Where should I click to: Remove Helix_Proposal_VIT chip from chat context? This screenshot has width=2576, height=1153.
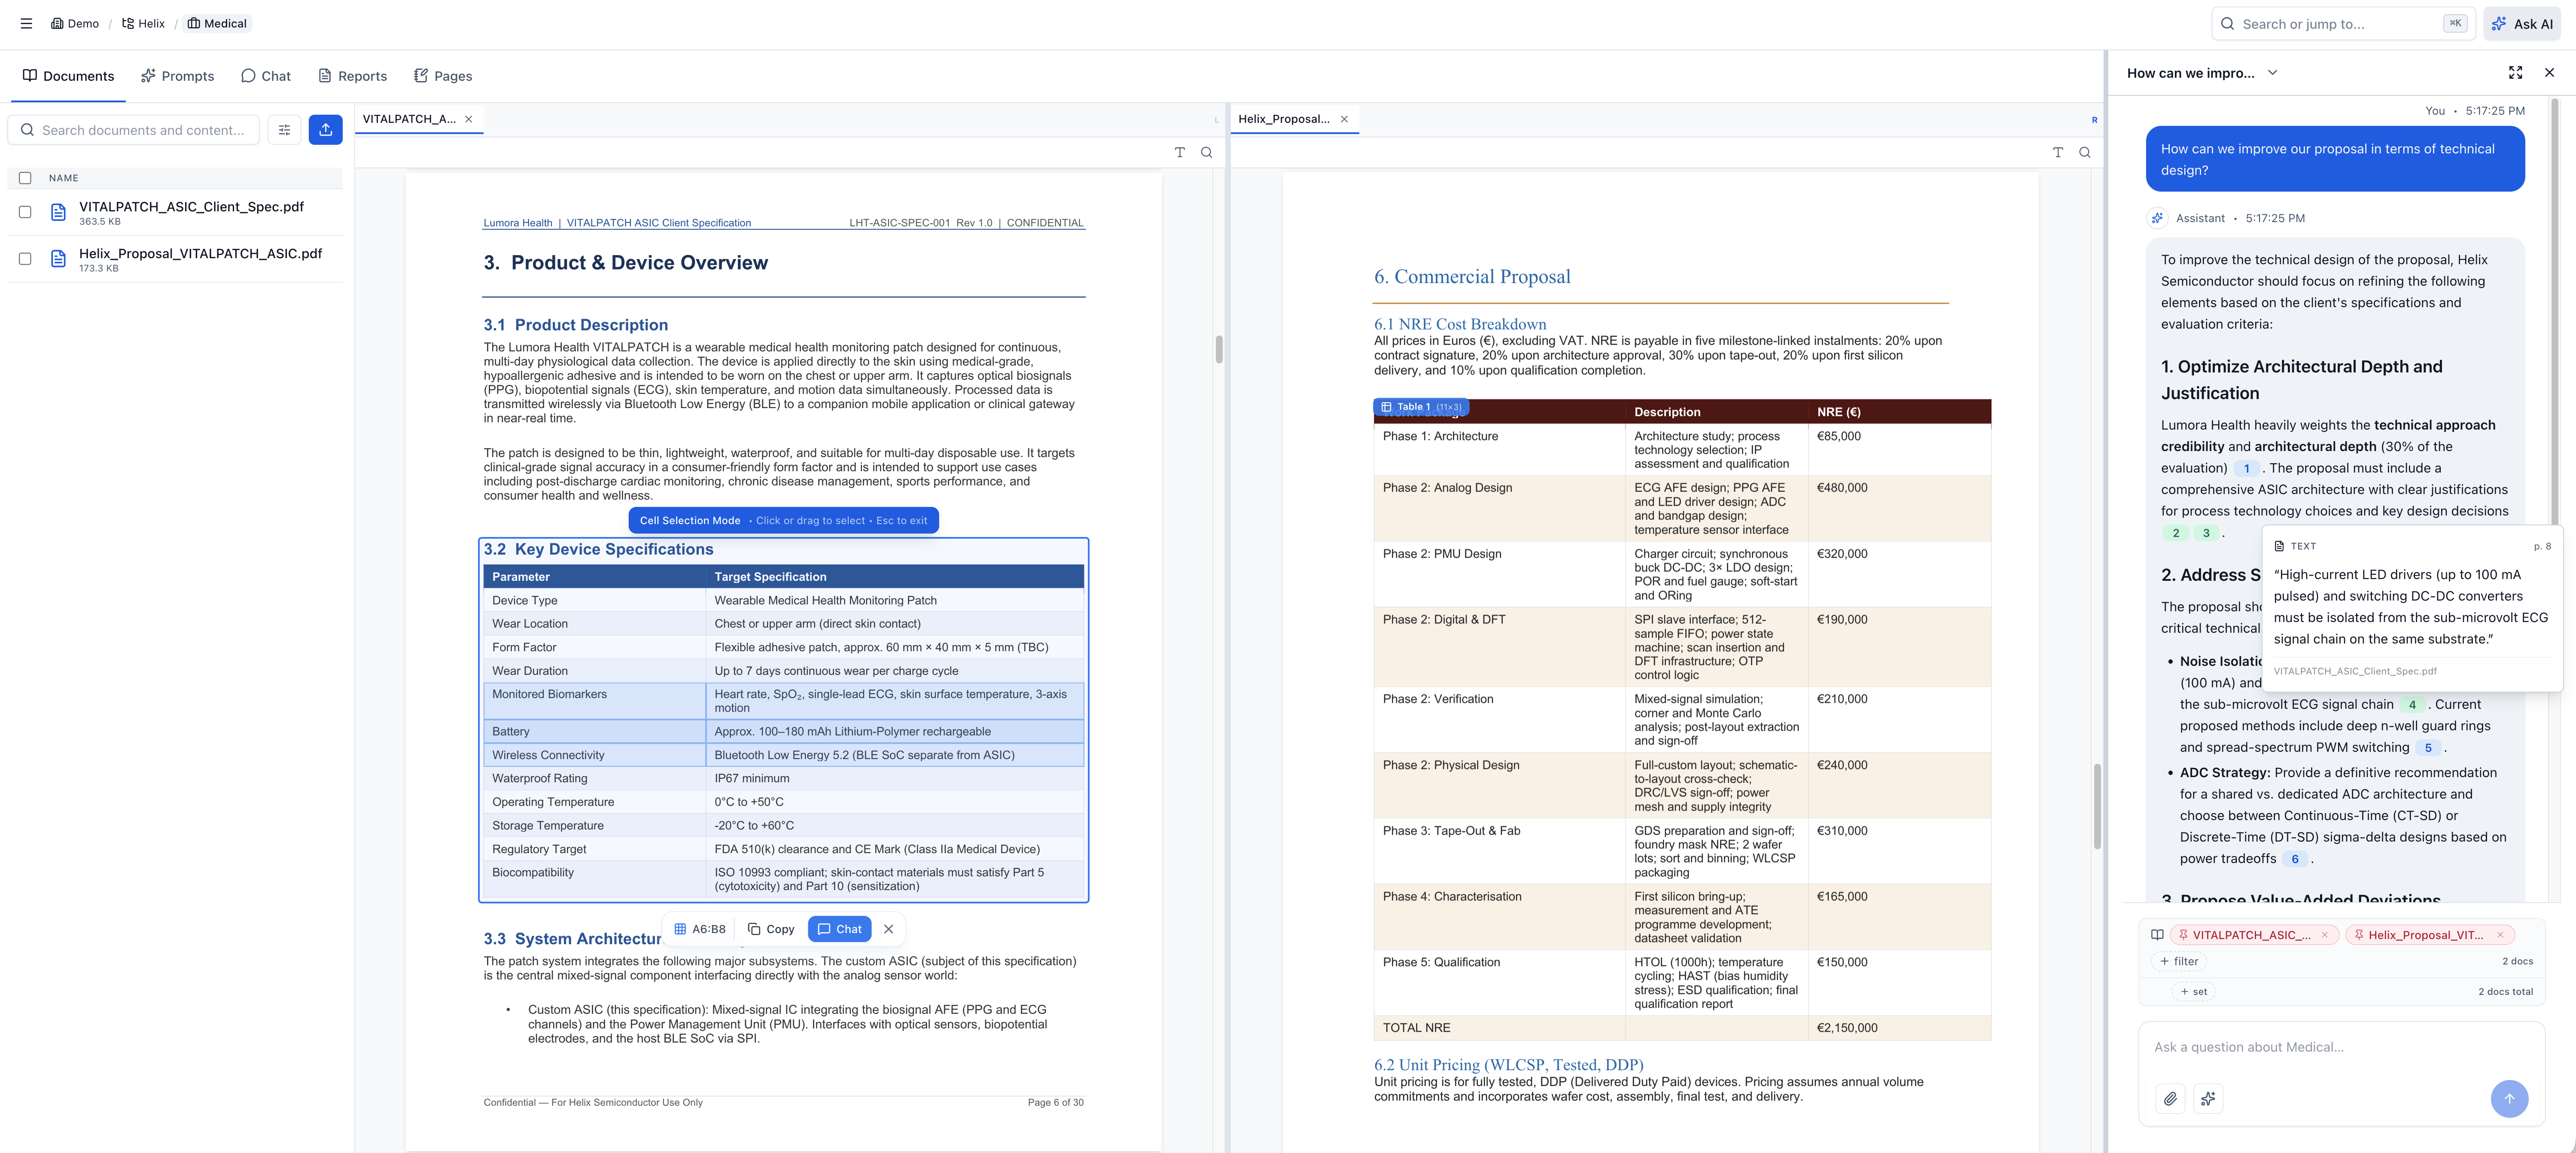(x=2500, y=935)
